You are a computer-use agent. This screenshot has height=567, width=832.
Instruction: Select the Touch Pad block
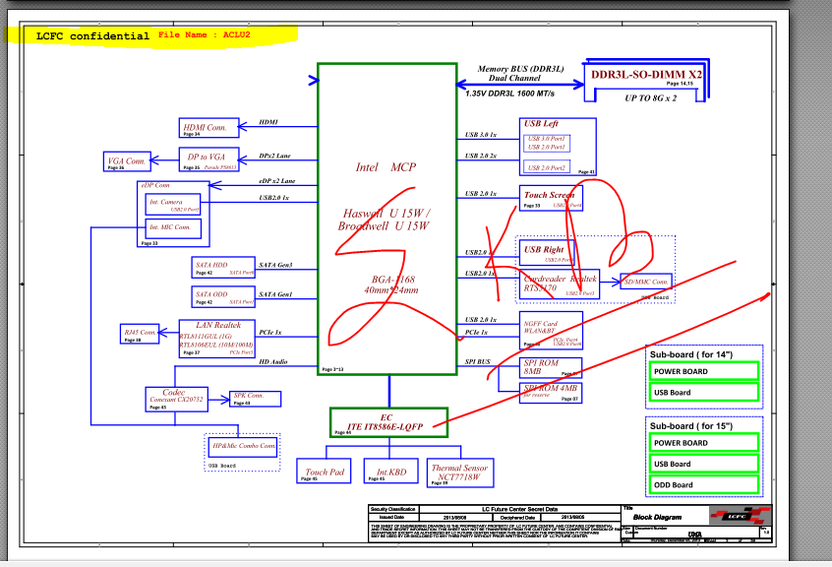[x=324, y=471]
